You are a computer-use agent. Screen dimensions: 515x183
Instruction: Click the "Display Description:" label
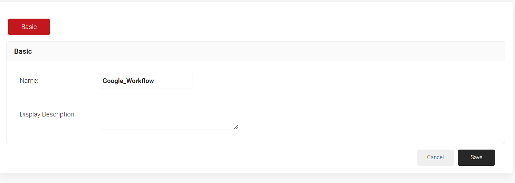(48, 114)
